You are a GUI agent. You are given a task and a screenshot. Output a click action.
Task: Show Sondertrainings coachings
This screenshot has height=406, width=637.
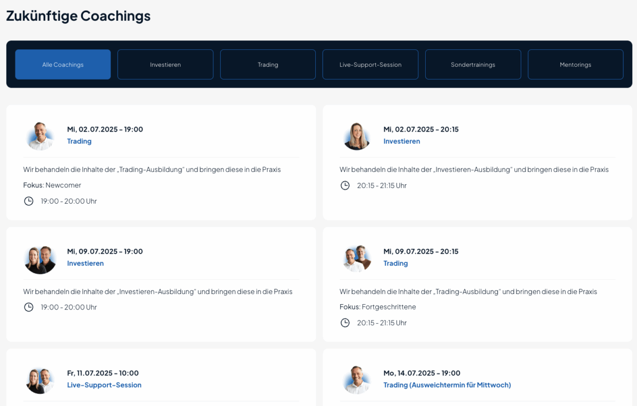473,65
